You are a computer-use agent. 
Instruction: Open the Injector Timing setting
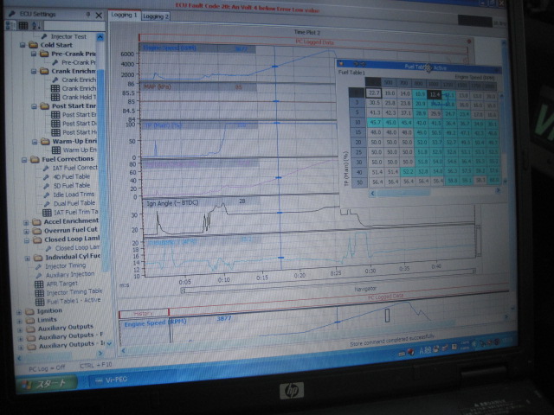(61, 265)
